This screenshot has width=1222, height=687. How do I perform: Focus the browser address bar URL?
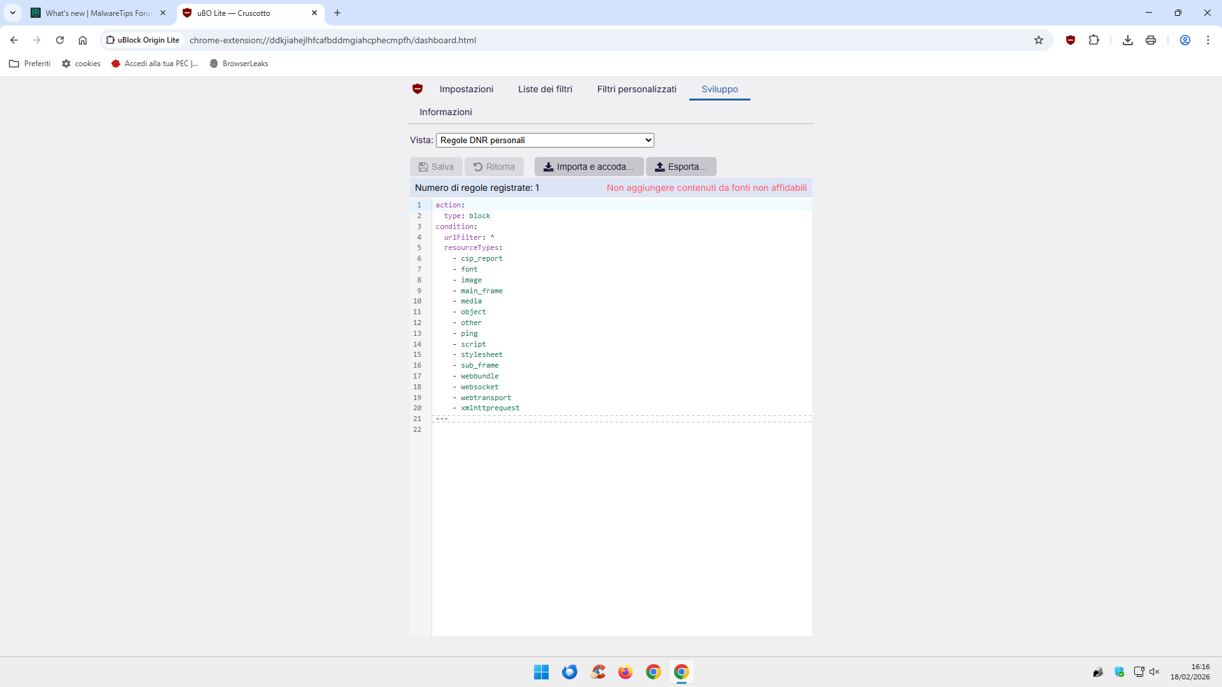[333, 40]
